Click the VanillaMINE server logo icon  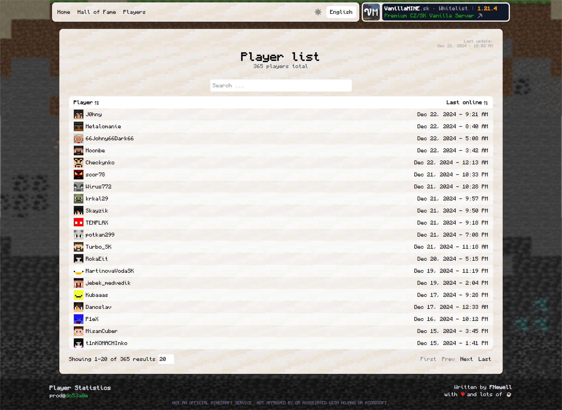pyautogui.click(x=371, y=12)
